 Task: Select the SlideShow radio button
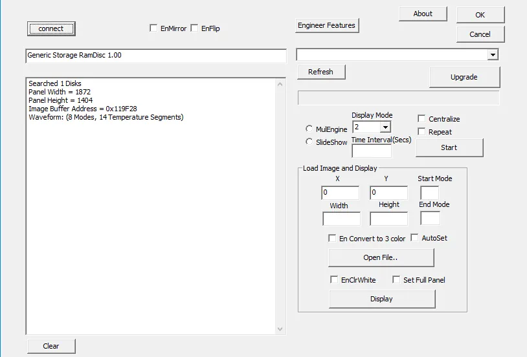click(309, 142)
